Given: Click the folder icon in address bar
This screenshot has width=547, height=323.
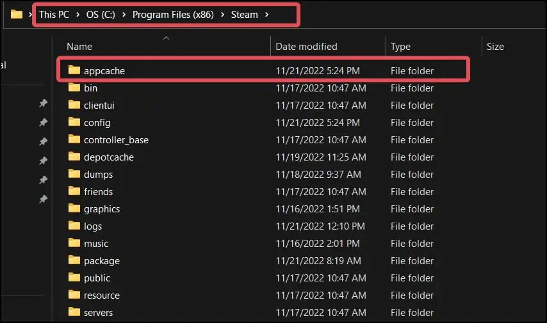Looking at the screenshot, I should 17,14.
